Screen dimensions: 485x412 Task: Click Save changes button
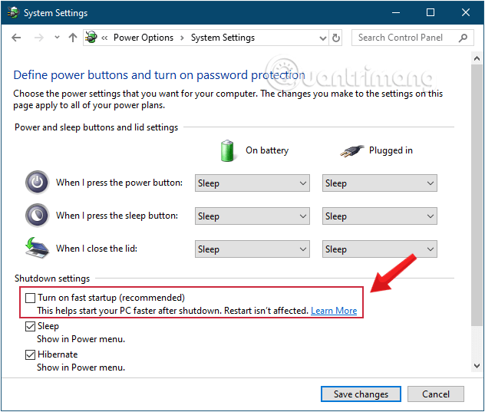coord(361,394)
